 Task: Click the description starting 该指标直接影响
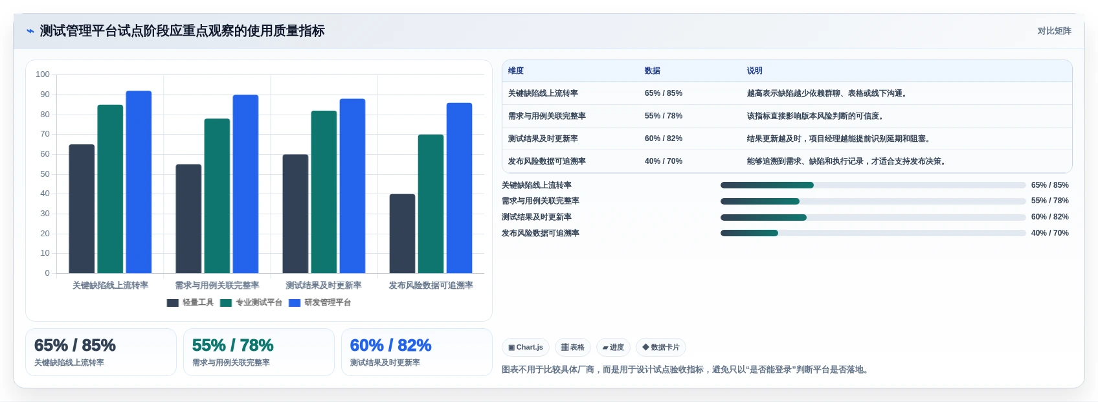[x=816, y=116]
